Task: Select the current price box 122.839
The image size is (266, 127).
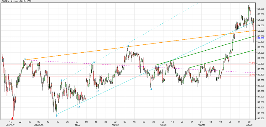Action: click(260, 38)
